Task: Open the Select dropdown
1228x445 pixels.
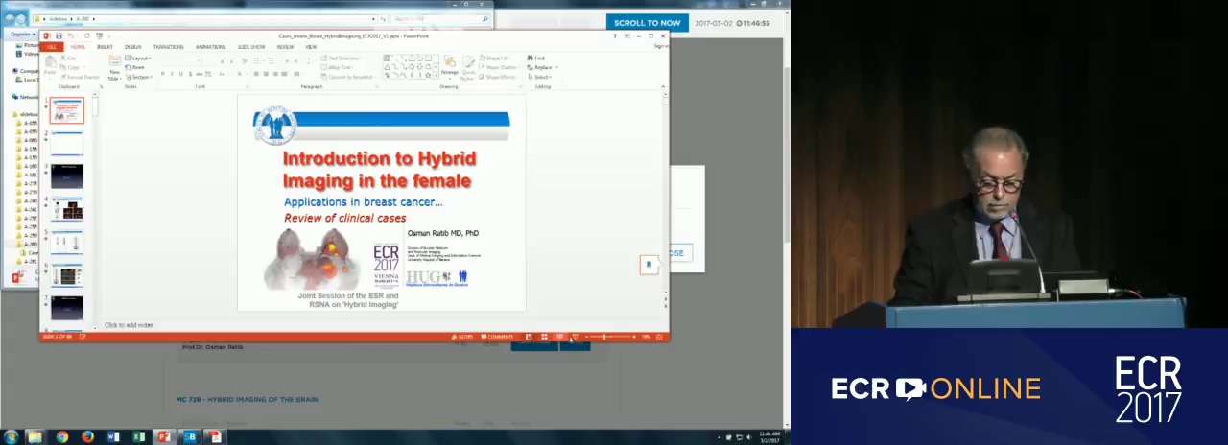Action: pos(540,77)
